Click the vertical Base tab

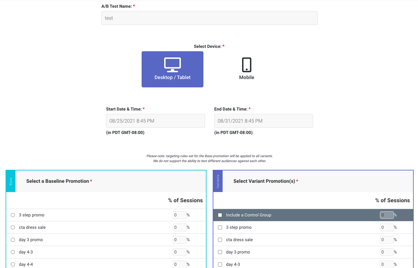point(10,181)
